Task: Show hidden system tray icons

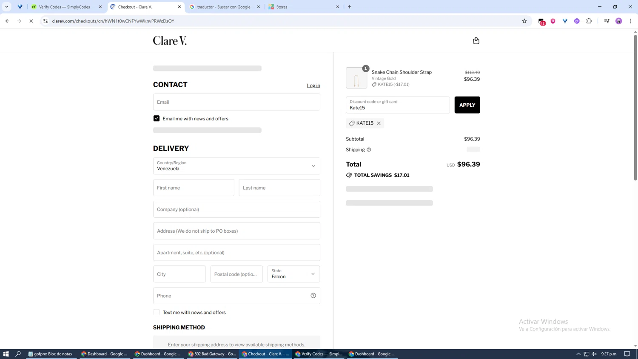Action: click(x=578, y=354)
